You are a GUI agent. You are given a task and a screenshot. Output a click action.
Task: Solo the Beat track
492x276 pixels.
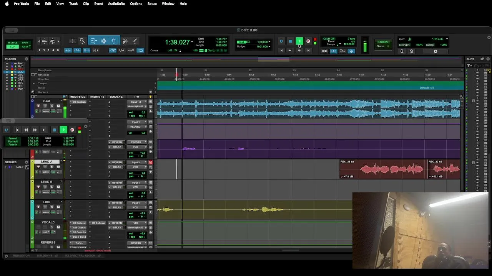coord(52,106)
